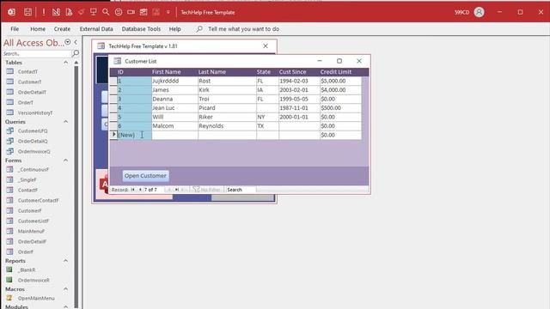Click the First Name cell Deanna
This screenshot has height=309, width=550.
tap(174, 99)
